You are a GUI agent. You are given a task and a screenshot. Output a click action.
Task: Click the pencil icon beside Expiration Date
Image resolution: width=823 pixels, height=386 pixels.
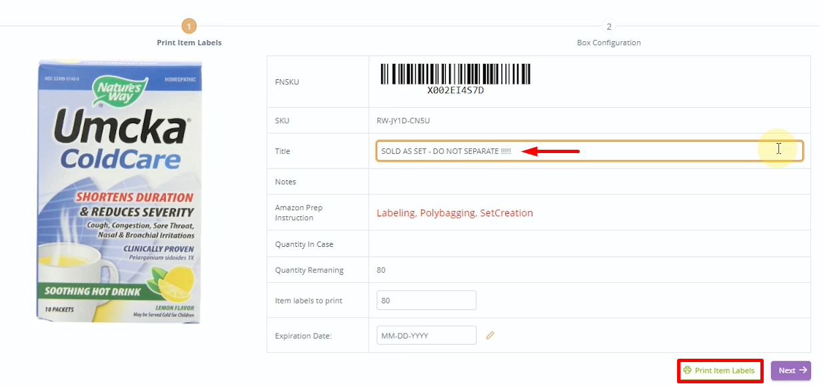pos(490,335)
